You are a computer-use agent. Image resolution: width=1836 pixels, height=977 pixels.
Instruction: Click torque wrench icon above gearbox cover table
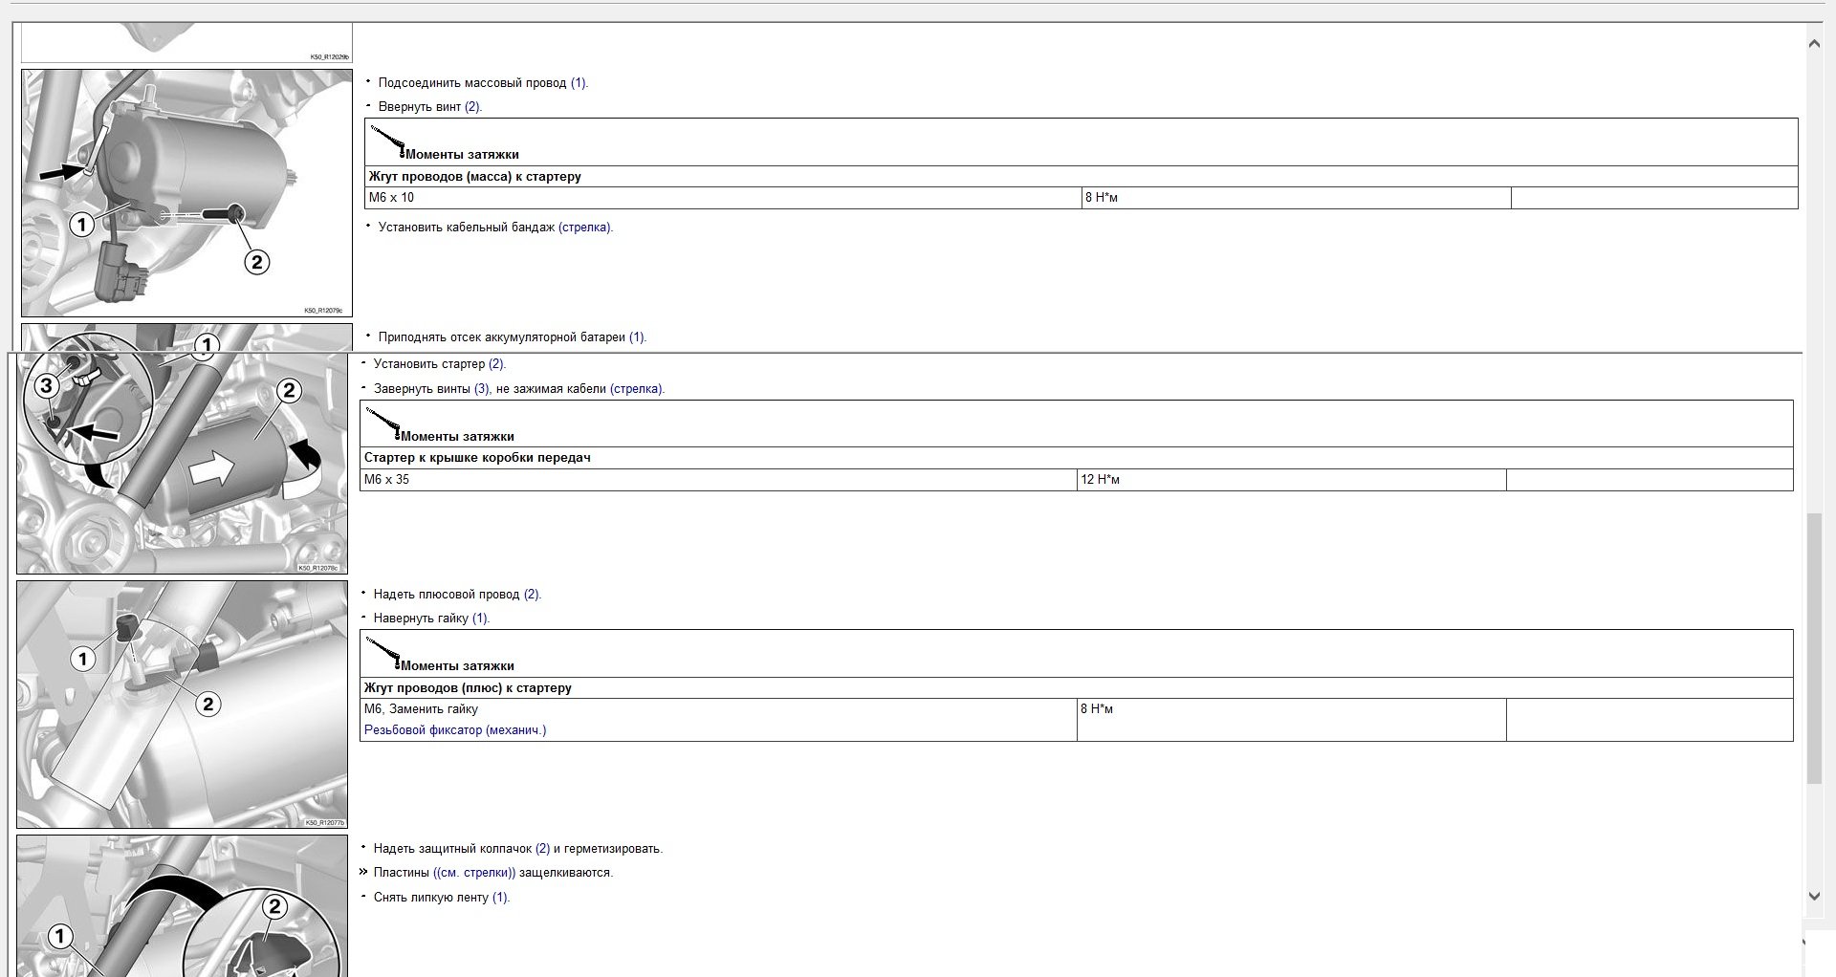[x=382, y=423]
